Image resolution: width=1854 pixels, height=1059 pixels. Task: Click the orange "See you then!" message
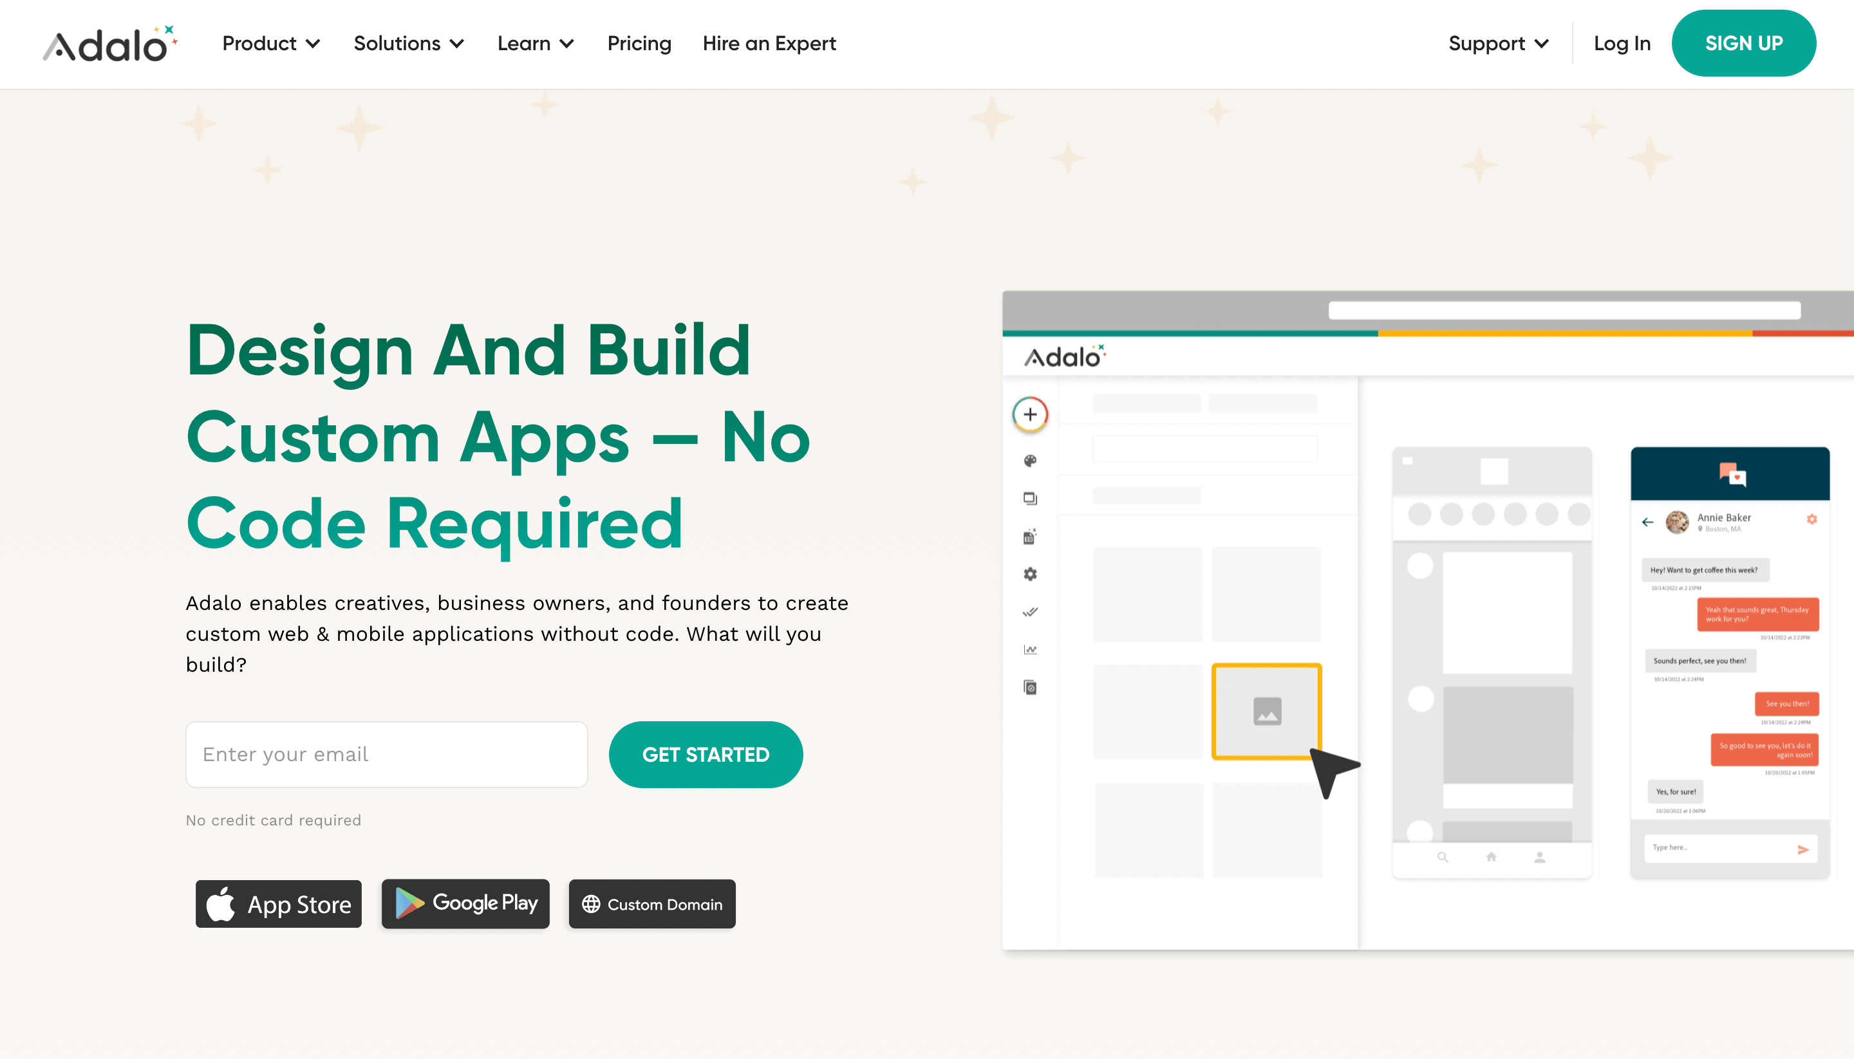tap(1787, 704)
